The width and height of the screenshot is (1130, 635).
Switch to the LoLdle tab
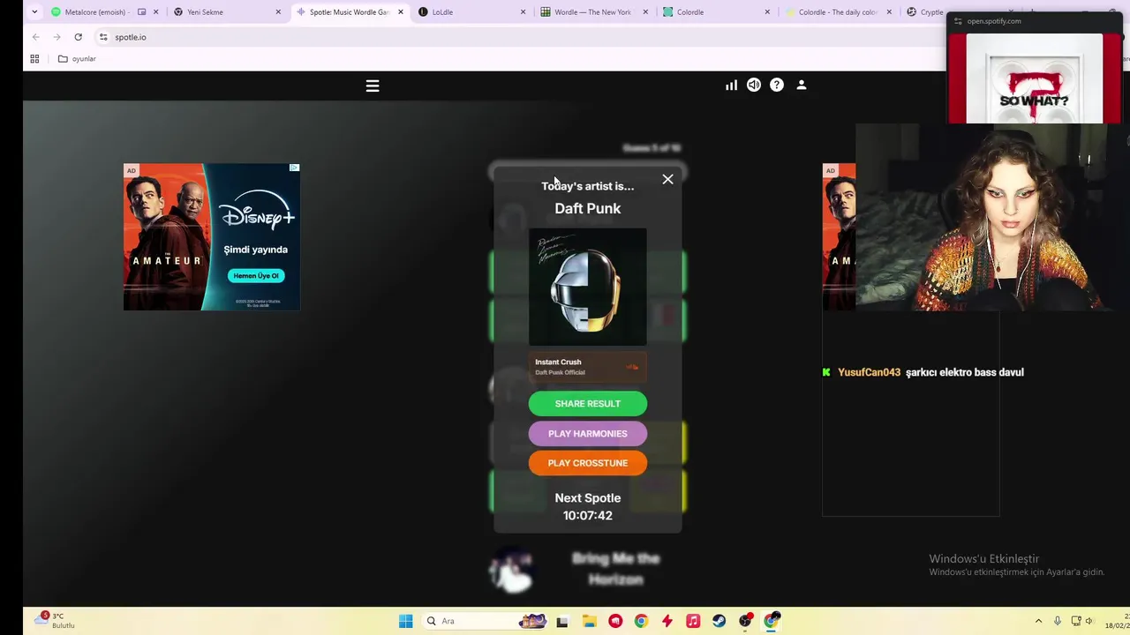click(x=471, y=12)
